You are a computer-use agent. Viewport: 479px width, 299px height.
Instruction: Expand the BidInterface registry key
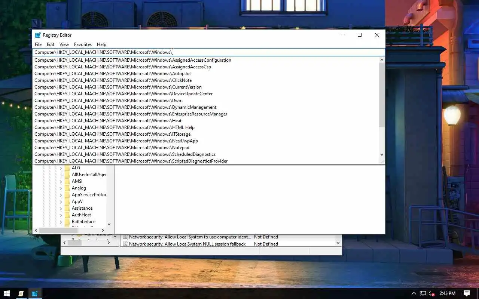[x=61, y=222]
